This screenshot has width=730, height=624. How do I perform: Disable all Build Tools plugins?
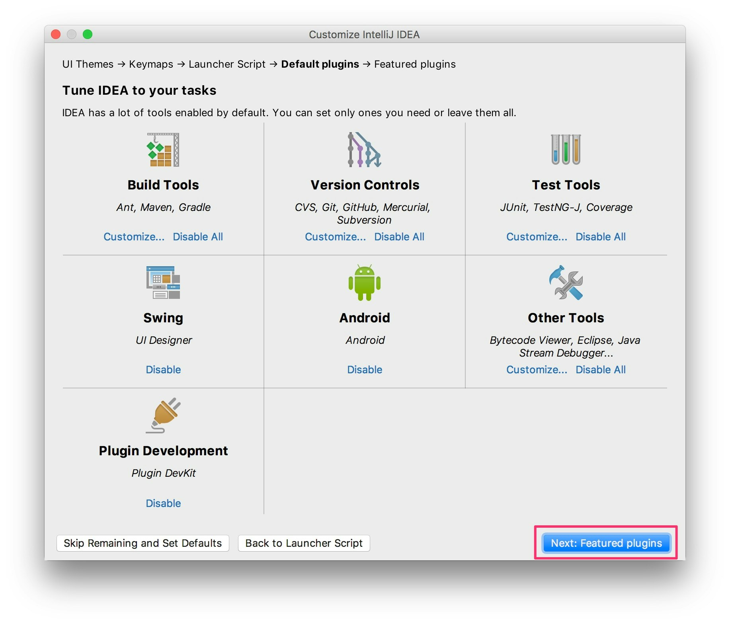pos(198,237)
